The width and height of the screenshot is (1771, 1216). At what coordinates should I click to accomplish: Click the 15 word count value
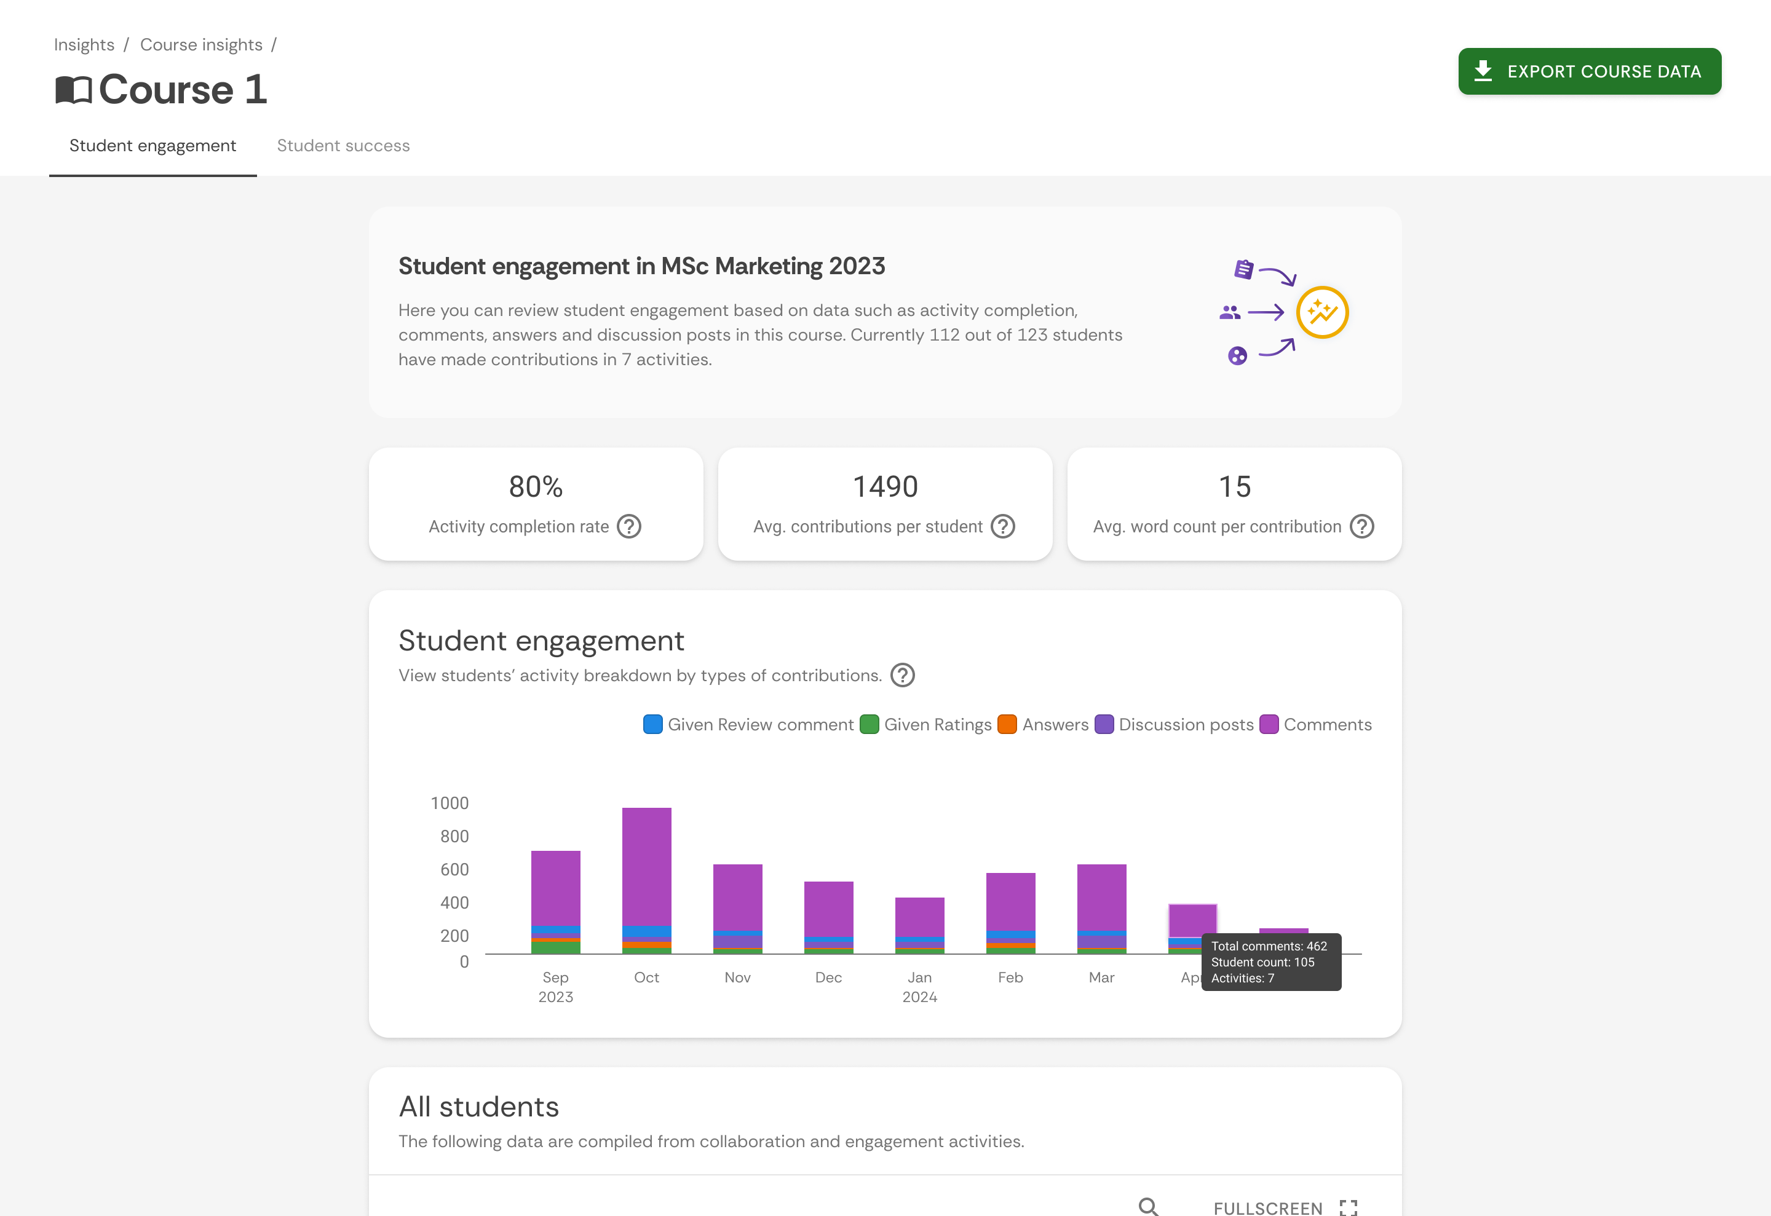click(x=1235, y=487)
